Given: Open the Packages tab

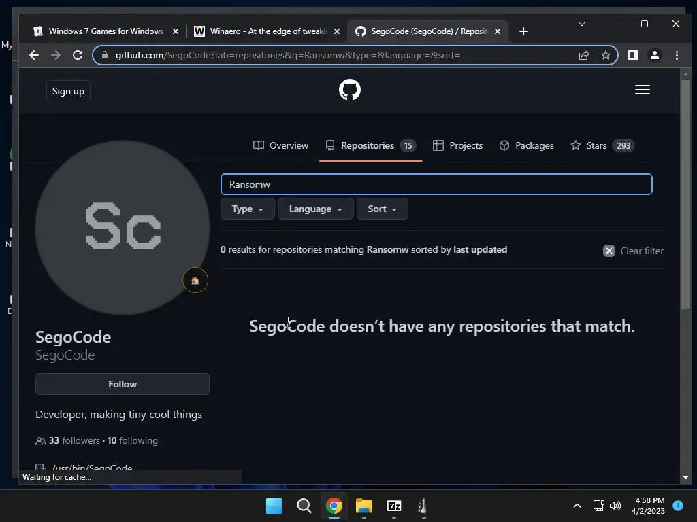Looking at the screenshot, I should pyautogui.click(x=526, y=145).
